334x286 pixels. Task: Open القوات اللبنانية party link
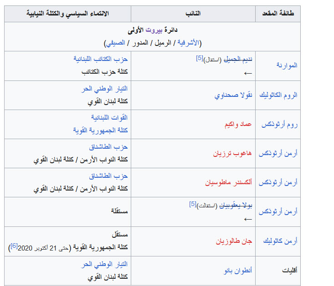pyautogui.click(x=109, y=117)
